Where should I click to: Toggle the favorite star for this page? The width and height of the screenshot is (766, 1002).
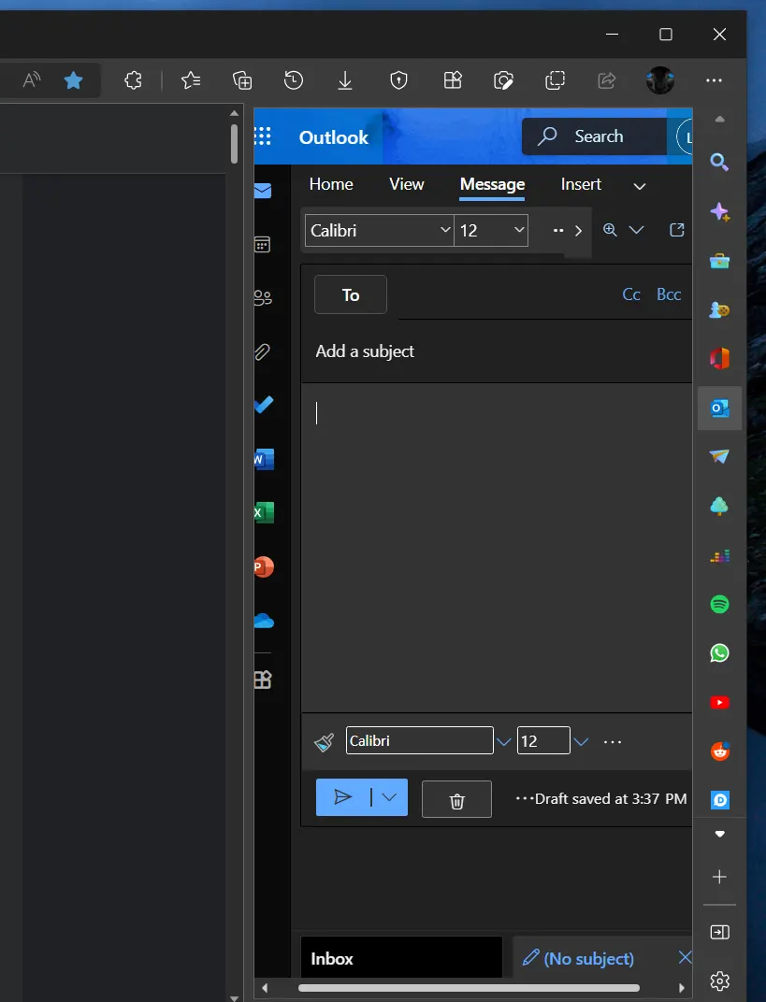(x=74, y=80)
